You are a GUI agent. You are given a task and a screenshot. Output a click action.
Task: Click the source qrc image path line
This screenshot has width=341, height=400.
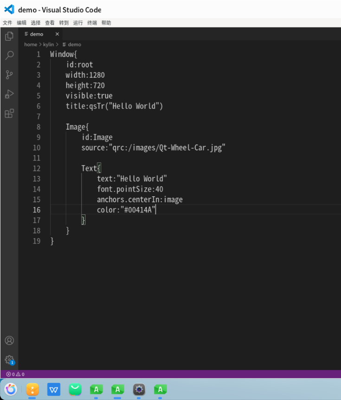(x=154, y=148)
